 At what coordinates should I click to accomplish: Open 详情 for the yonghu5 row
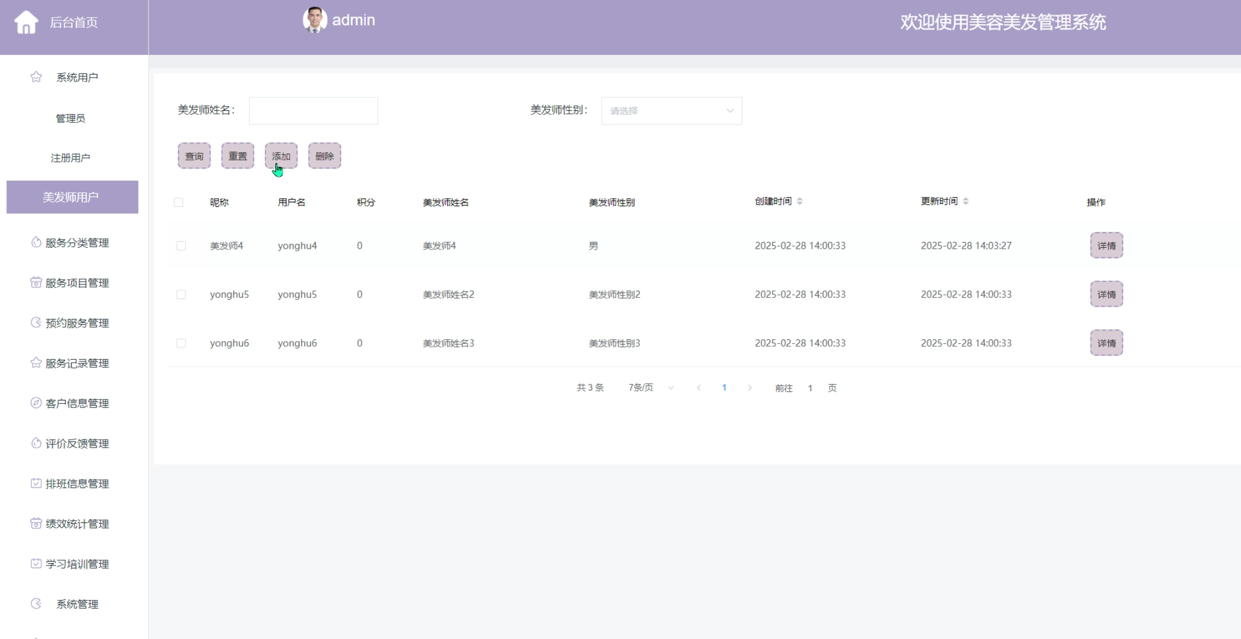click(1106, 294)
